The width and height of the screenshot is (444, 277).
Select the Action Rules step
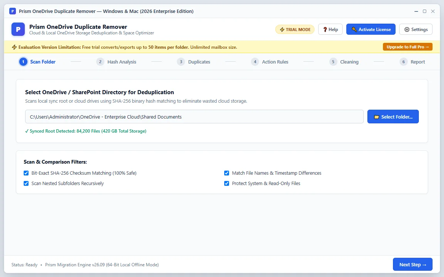(x=270, y=62)
